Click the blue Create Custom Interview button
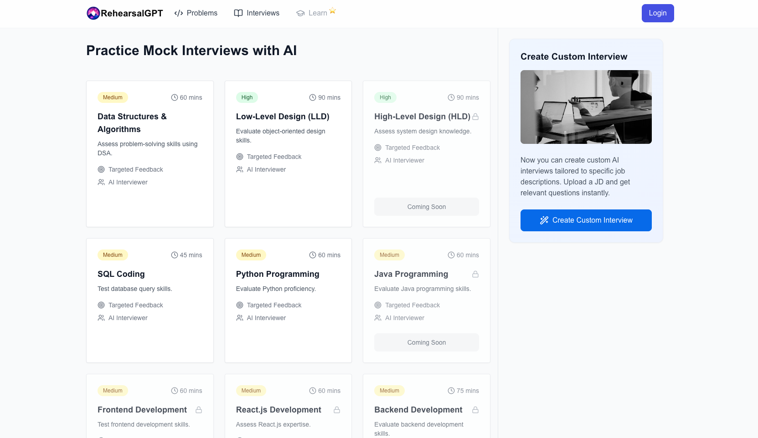 tap(586, 220)
